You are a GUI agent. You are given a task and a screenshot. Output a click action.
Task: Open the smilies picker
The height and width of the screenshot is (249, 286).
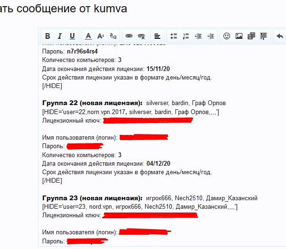(x=227, y=36)
